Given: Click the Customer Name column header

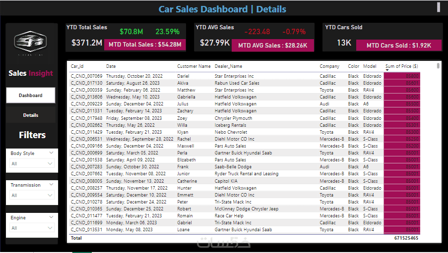Looking at the screenshot, I should 193,66.
